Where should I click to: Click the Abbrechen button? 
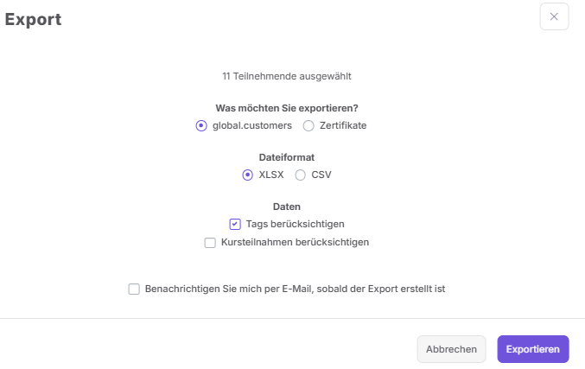451,349
